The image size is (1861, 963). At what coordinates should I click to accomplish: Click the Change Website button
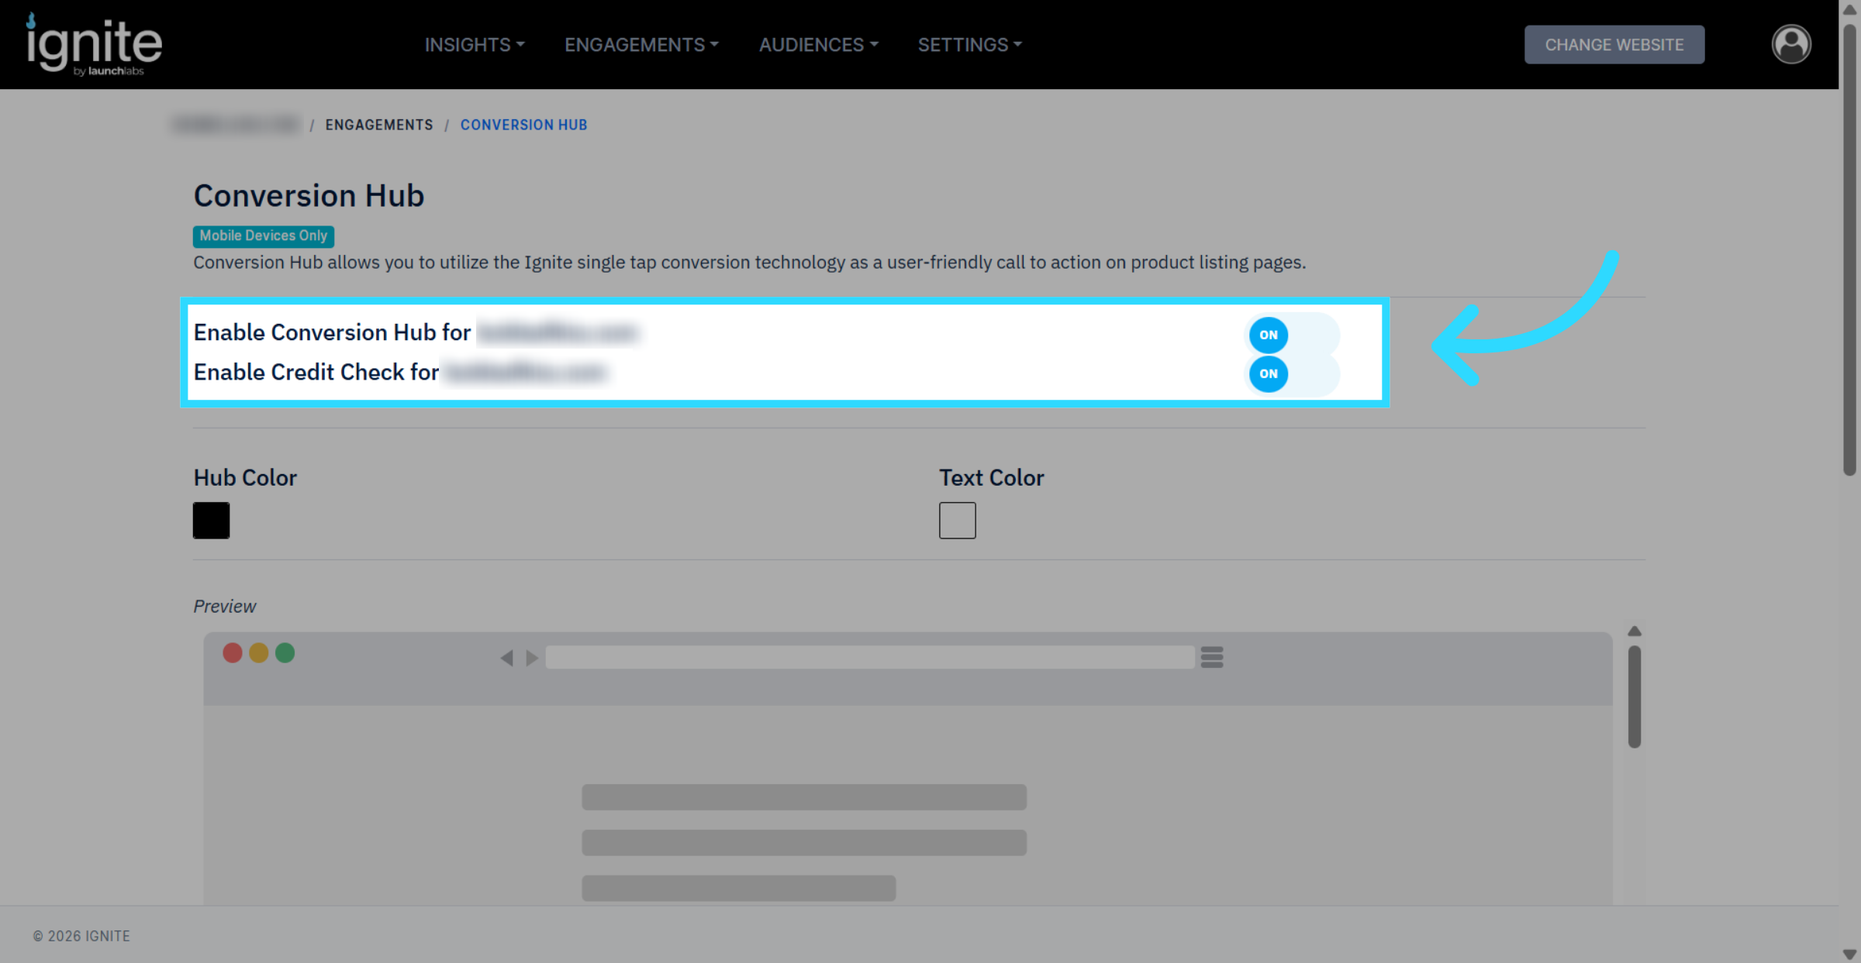[x=1614, y=45]
